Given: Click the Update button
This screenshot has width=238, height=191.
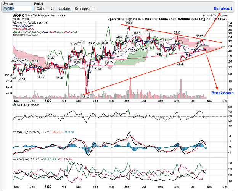Looking at the screenshot, I should [x=64, y=9].
